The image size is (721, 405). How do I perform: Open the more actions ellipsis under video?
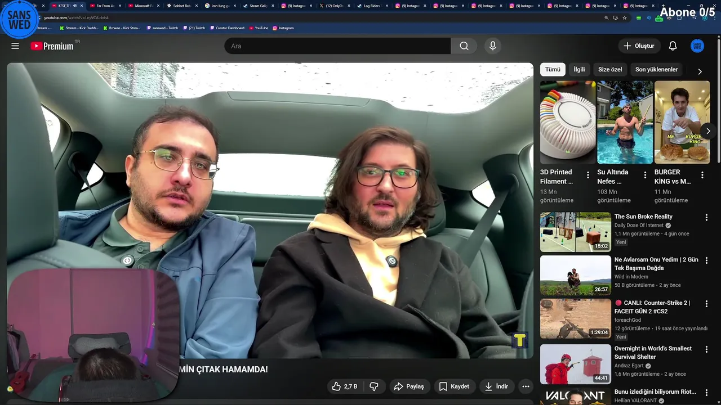click(526, 386)
